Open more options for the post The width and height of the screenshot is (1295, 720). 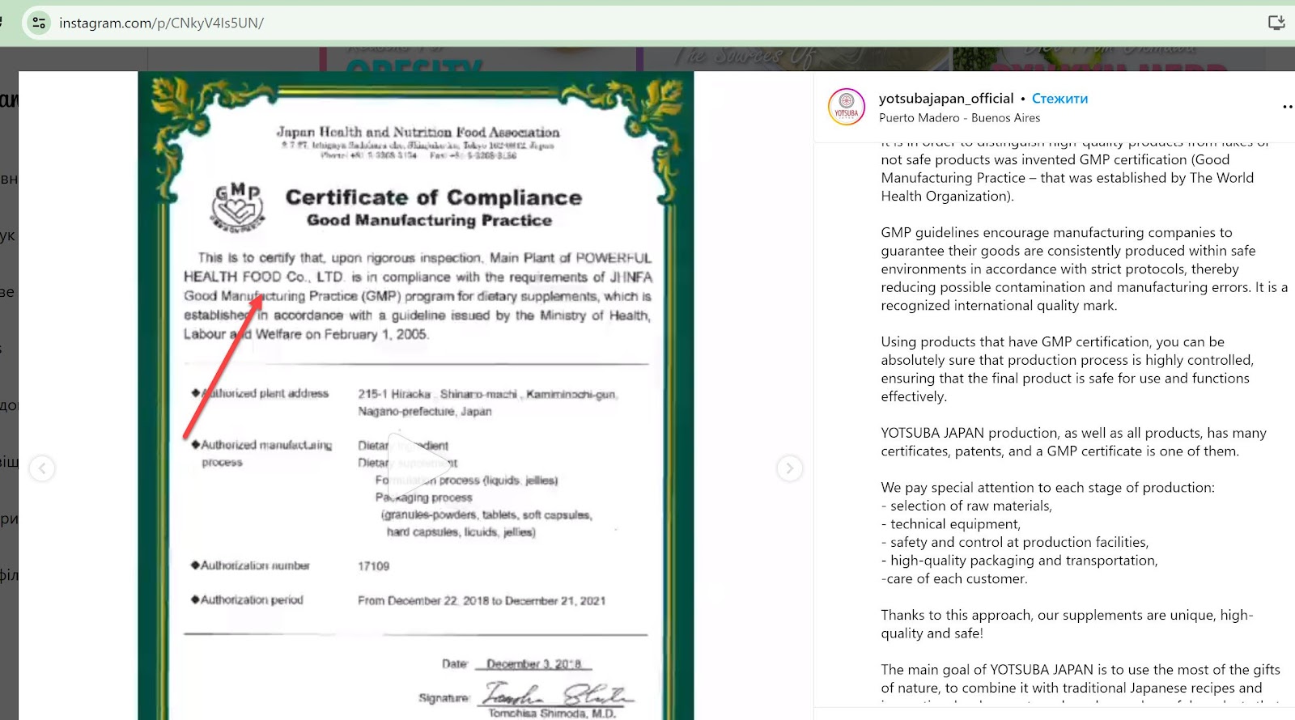[1287, 107]
